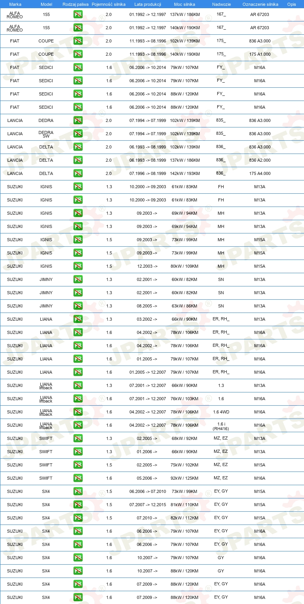Click fuel icon in Liana liftback 66kW row
This screenshot has height=604, width=304.
(x=78, y=385)
